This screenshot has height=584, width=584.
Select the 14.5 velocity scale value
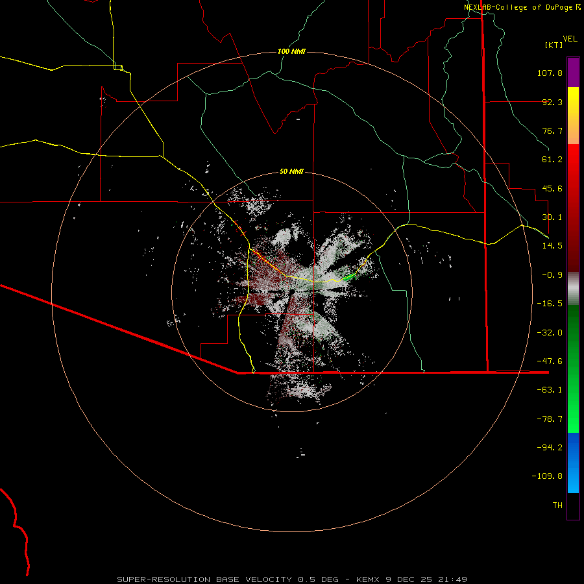click(552, 246)
